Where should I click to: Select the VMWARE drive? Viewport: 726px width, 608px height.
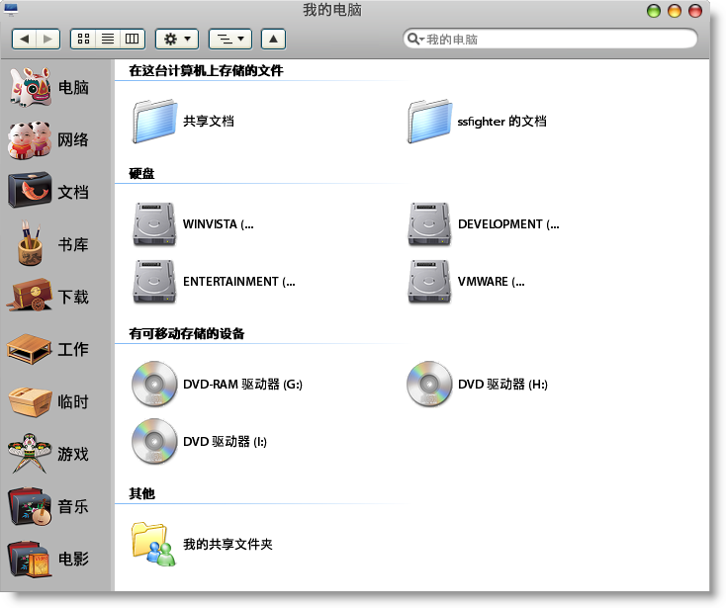click(429, 282)
